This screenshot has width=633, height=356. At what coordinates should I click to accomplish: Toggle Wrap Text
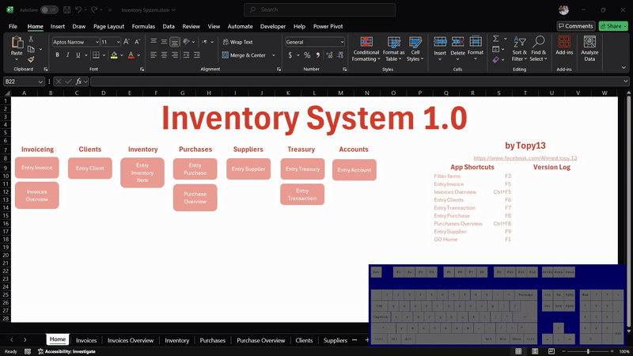tap(238, 42)
